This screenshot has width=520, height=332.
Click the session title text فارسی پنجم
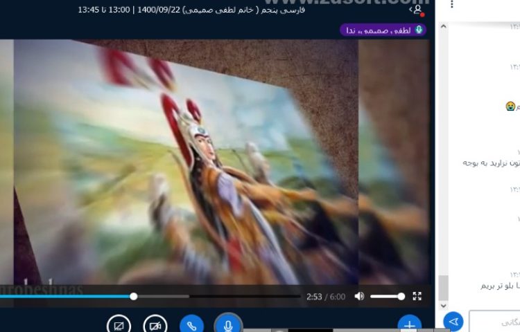click(283, 10)
